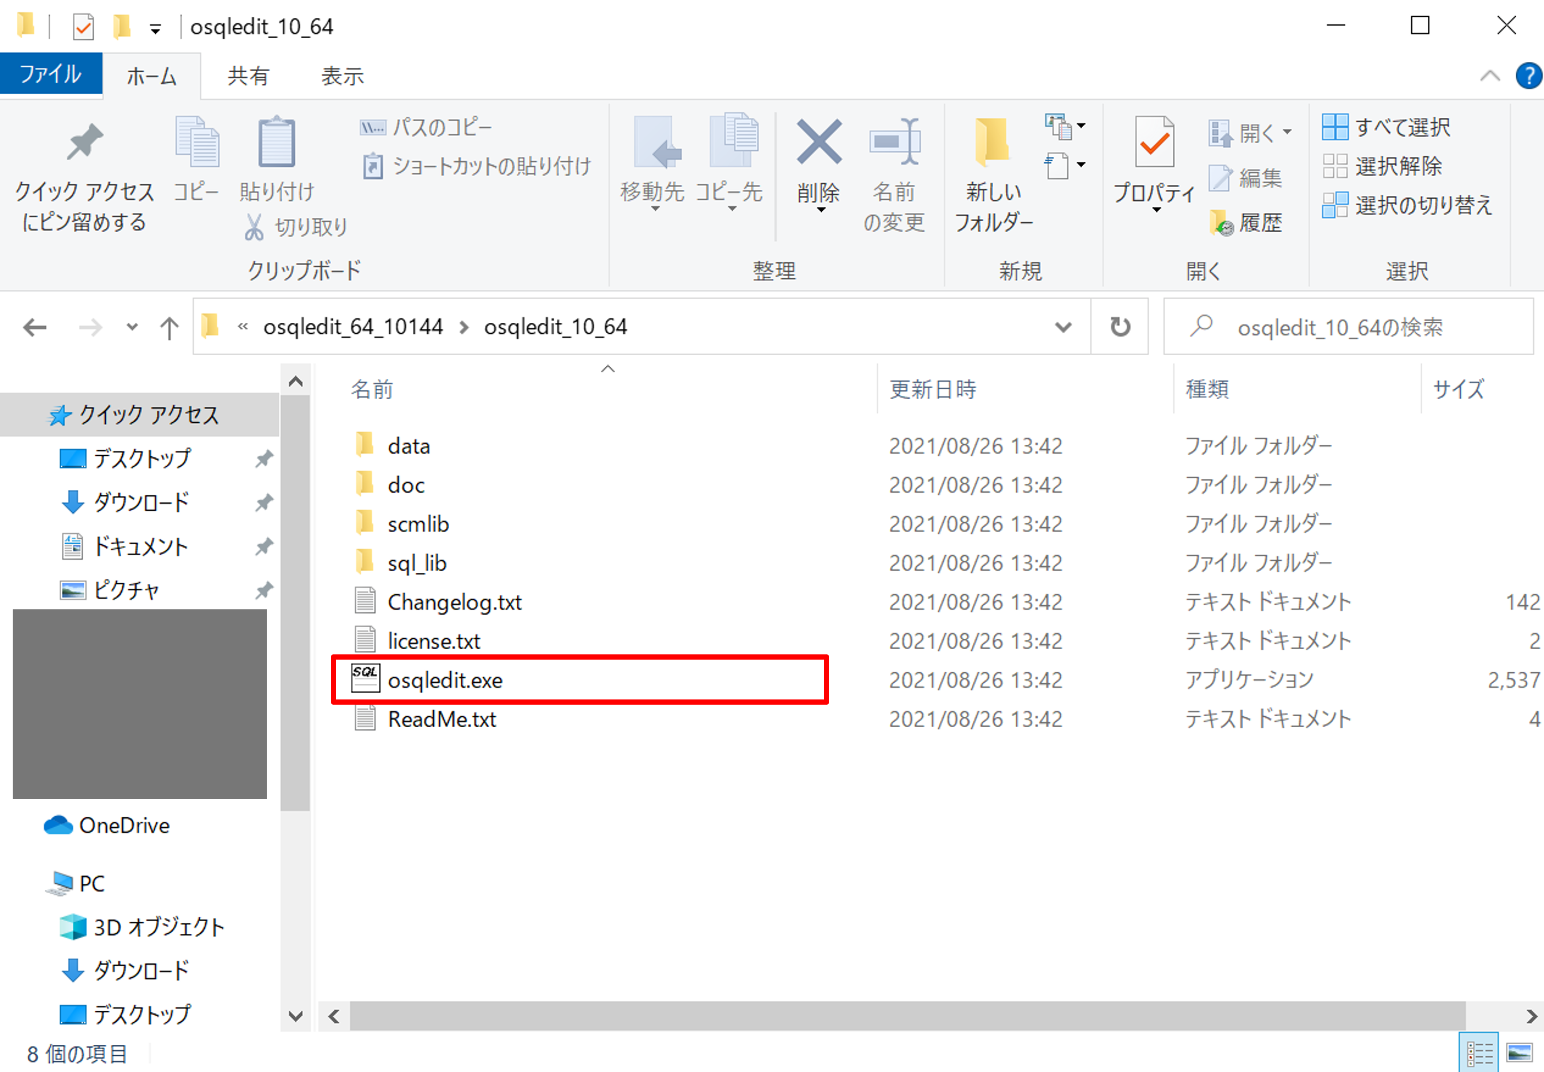Collapse the ribbon with the chevron

click(1489, 75)
